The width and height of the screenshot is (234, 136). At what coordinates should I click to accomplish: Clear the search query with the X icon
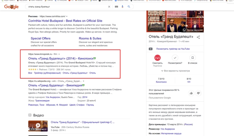[x=109, y=7]
